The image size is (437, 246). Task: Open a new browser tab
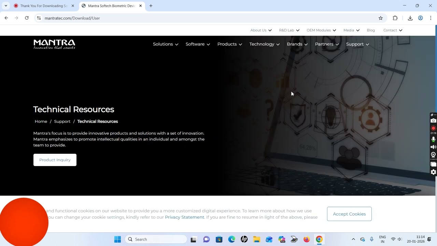click(151, 6)
